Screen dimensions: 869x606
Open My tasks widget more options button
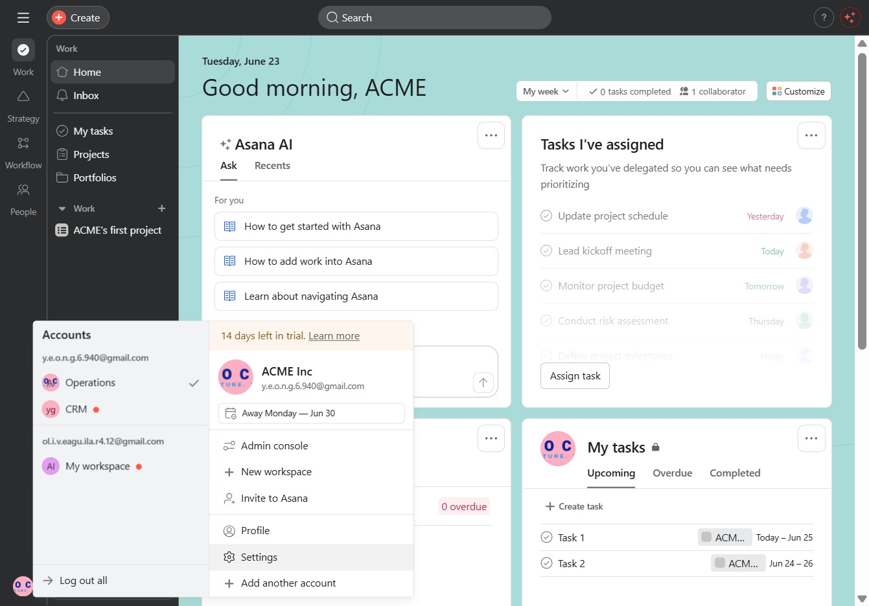point(811,438)
